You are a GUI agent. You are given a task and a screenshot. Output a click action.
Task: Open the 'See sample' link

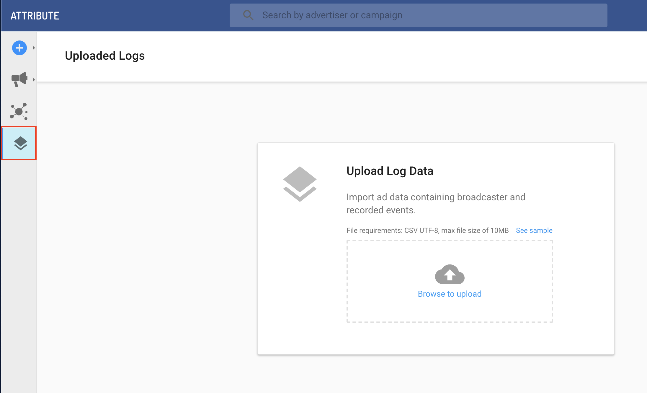[x=534, y=230]
